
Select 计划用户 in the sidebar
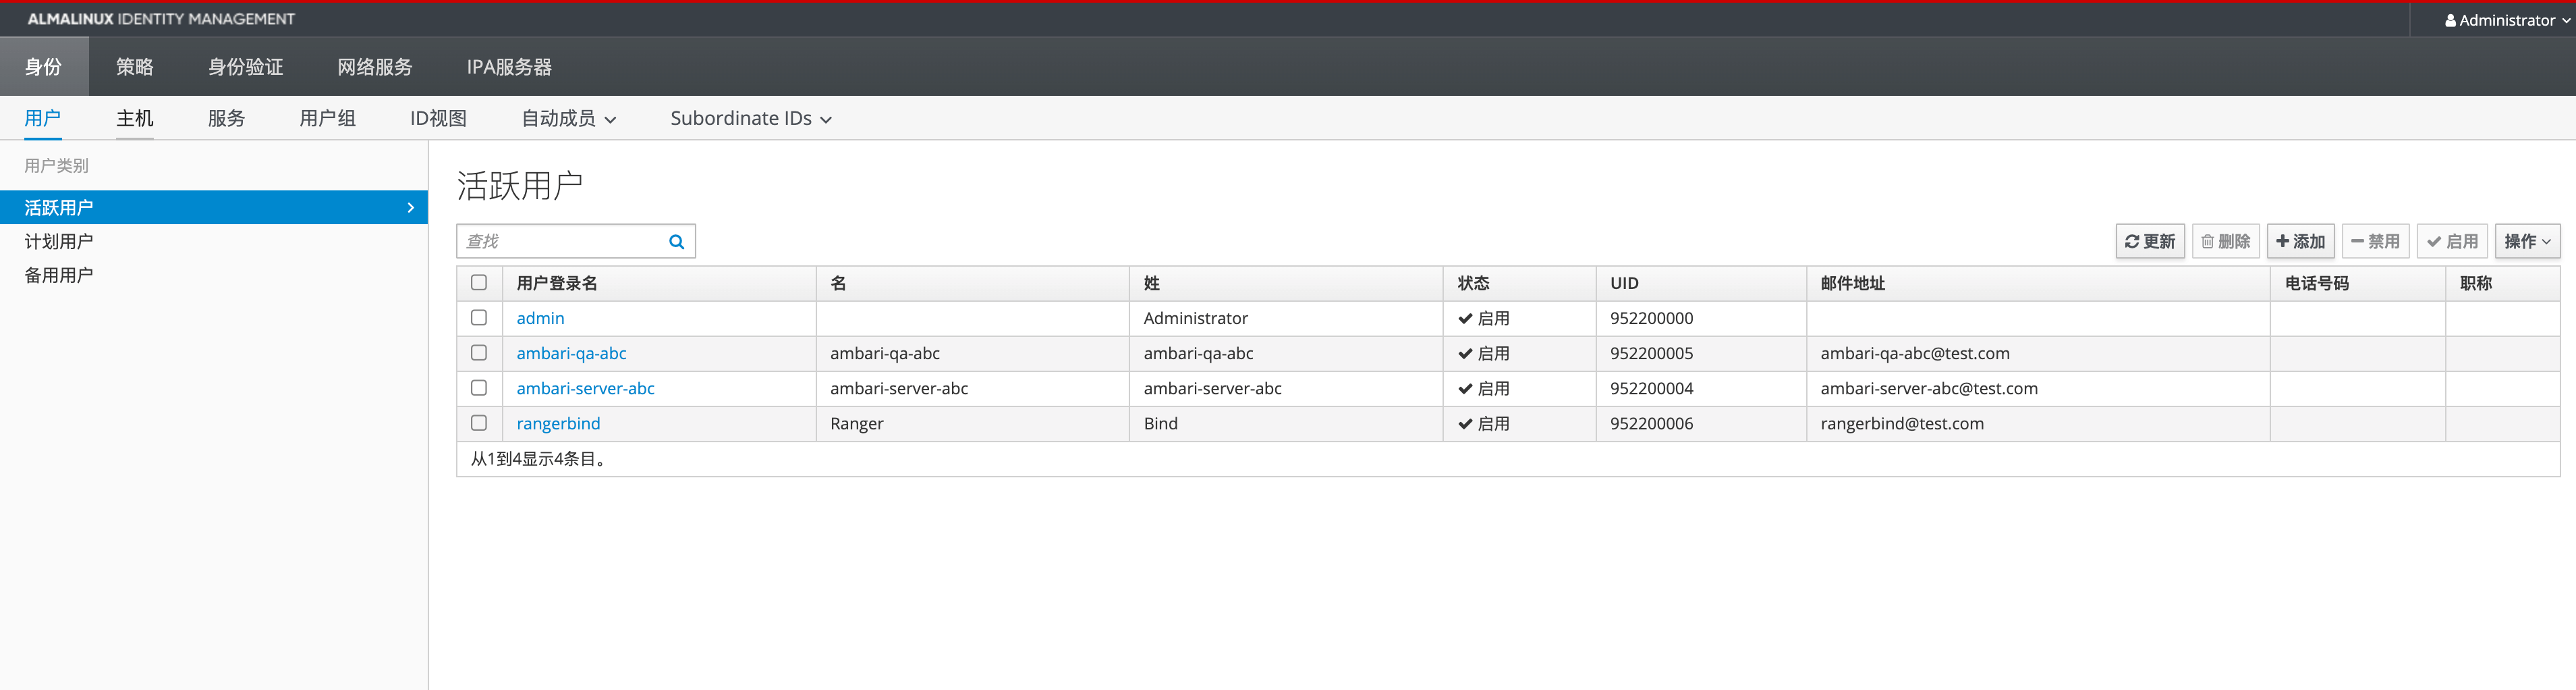(59, 241)
